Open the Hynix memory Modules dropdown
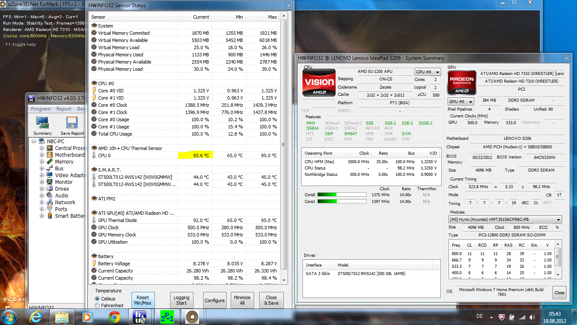This screenshot has width=577, height=325. (x=505, y=219)
